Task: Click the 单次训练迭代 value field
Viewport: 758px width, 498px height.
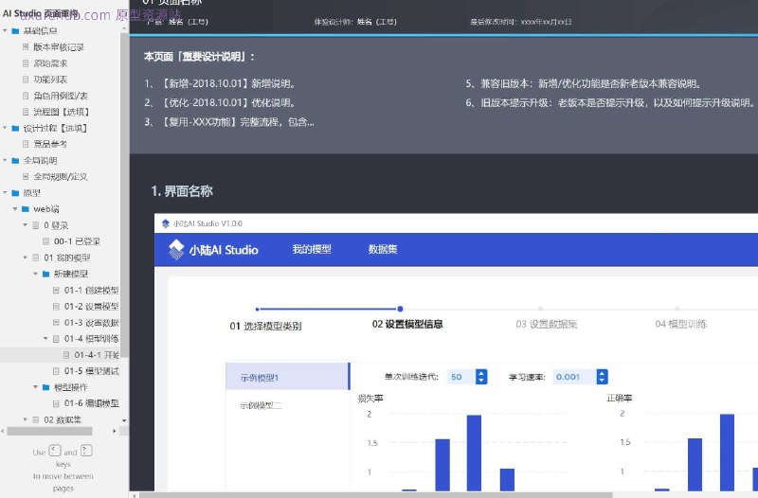Action: coord(461,377)
